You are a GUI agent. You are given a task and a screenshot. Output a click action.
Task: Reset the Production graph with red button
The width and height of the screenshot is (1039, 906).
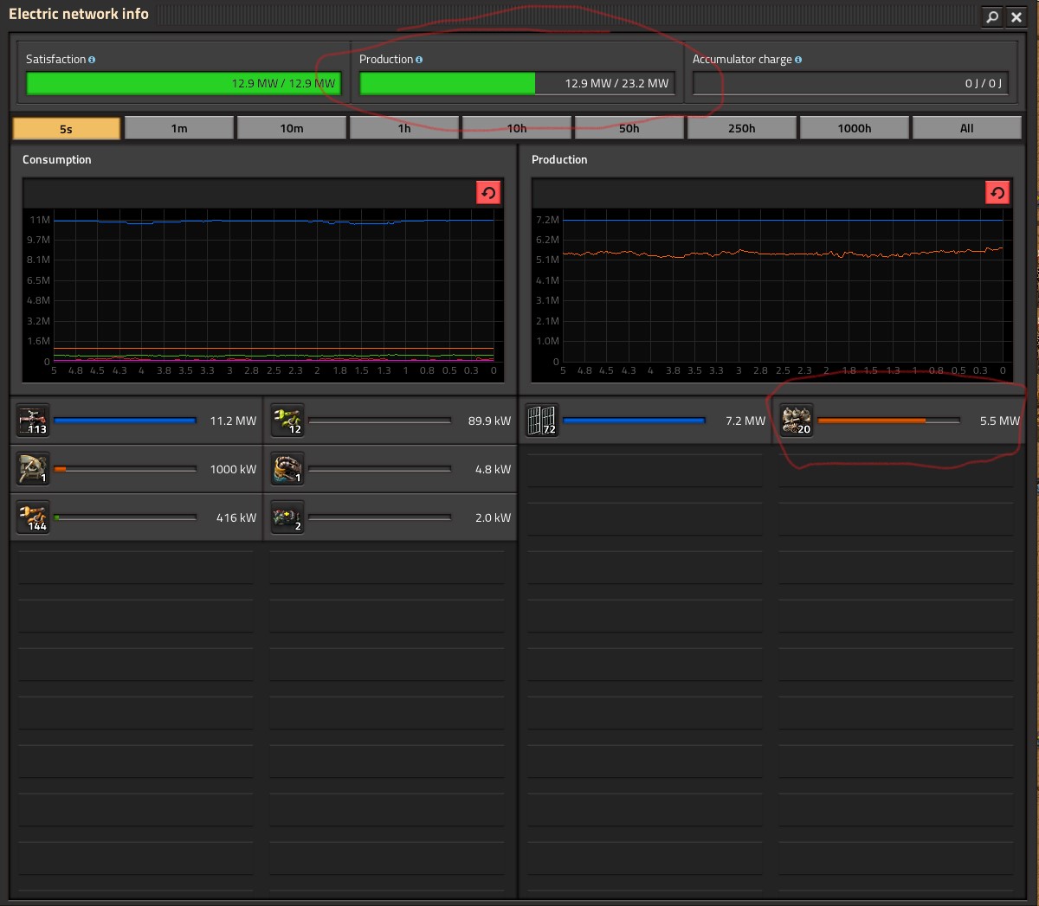pos(997,192)
